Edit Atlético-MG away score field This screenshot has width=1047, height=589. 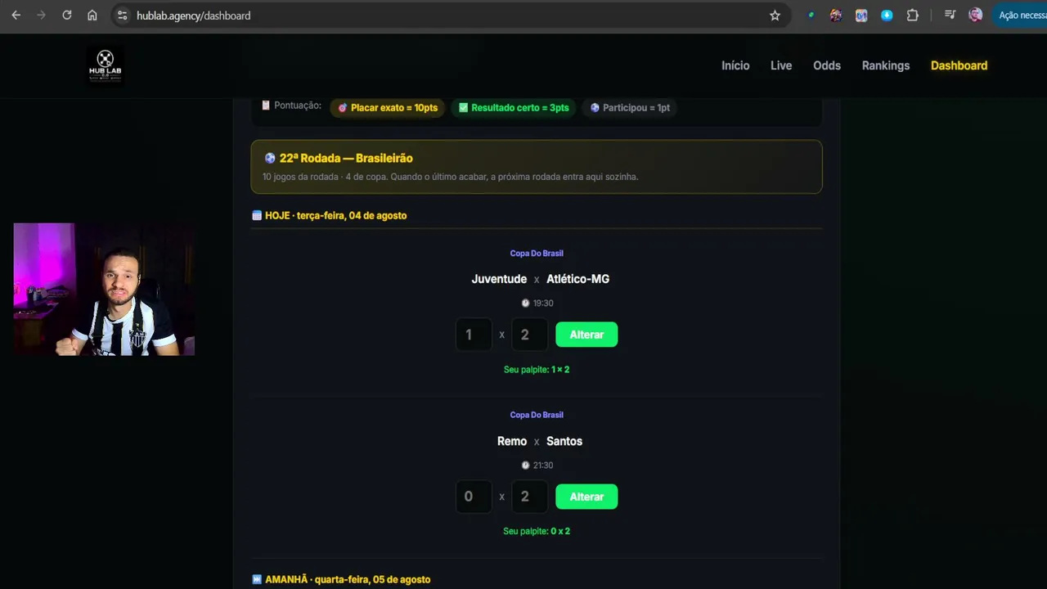click(529, 335)
